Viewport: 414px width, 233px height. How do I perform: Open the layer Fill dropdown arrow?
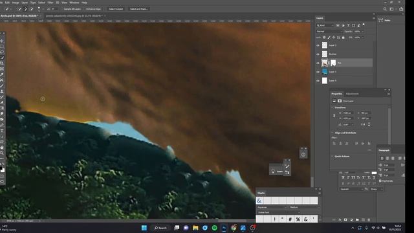tap(363, 38)
